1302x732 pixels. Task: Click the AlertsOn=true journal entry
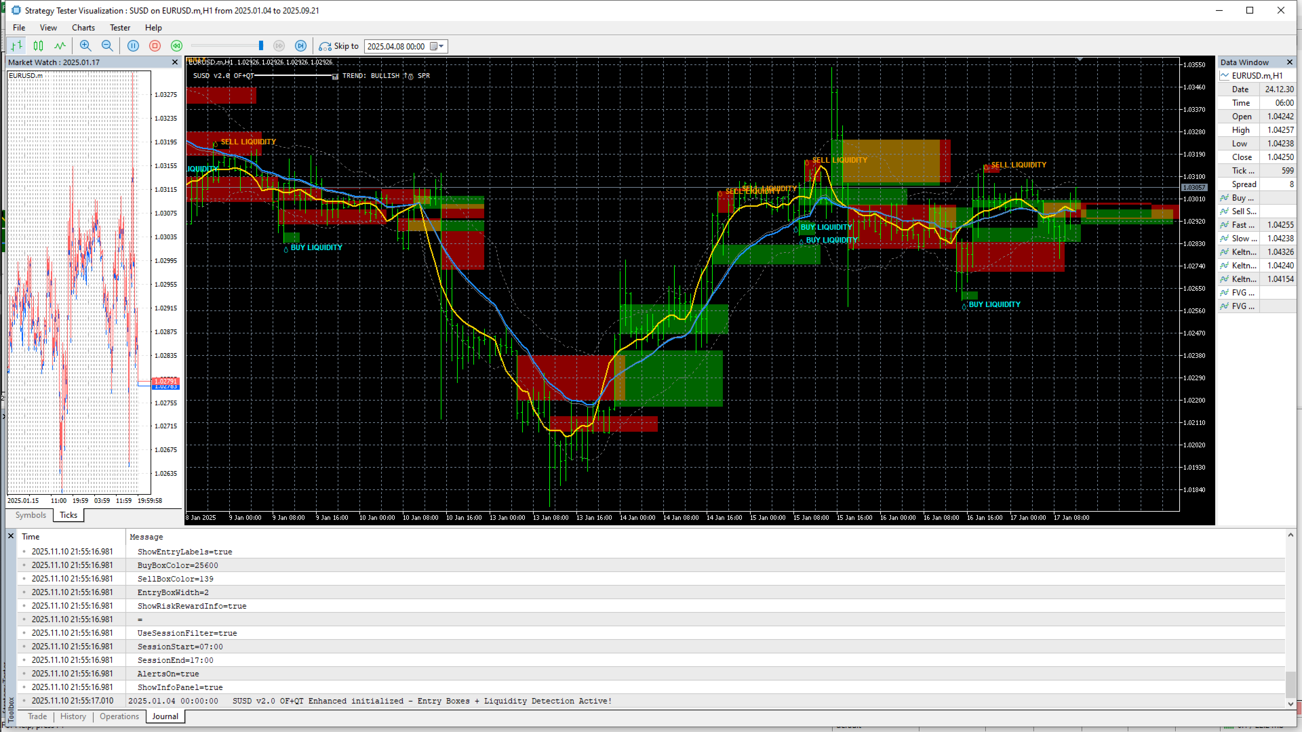point(168,674)
